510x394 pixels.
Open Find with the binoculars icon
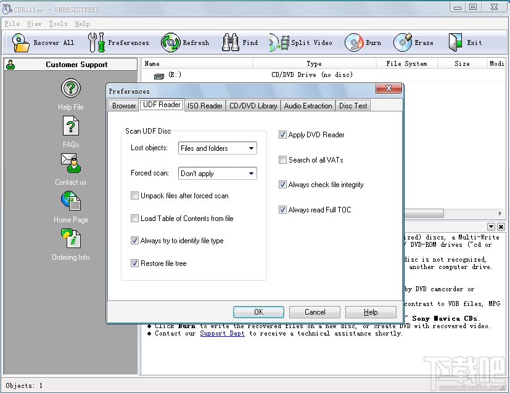coord(231,42)
